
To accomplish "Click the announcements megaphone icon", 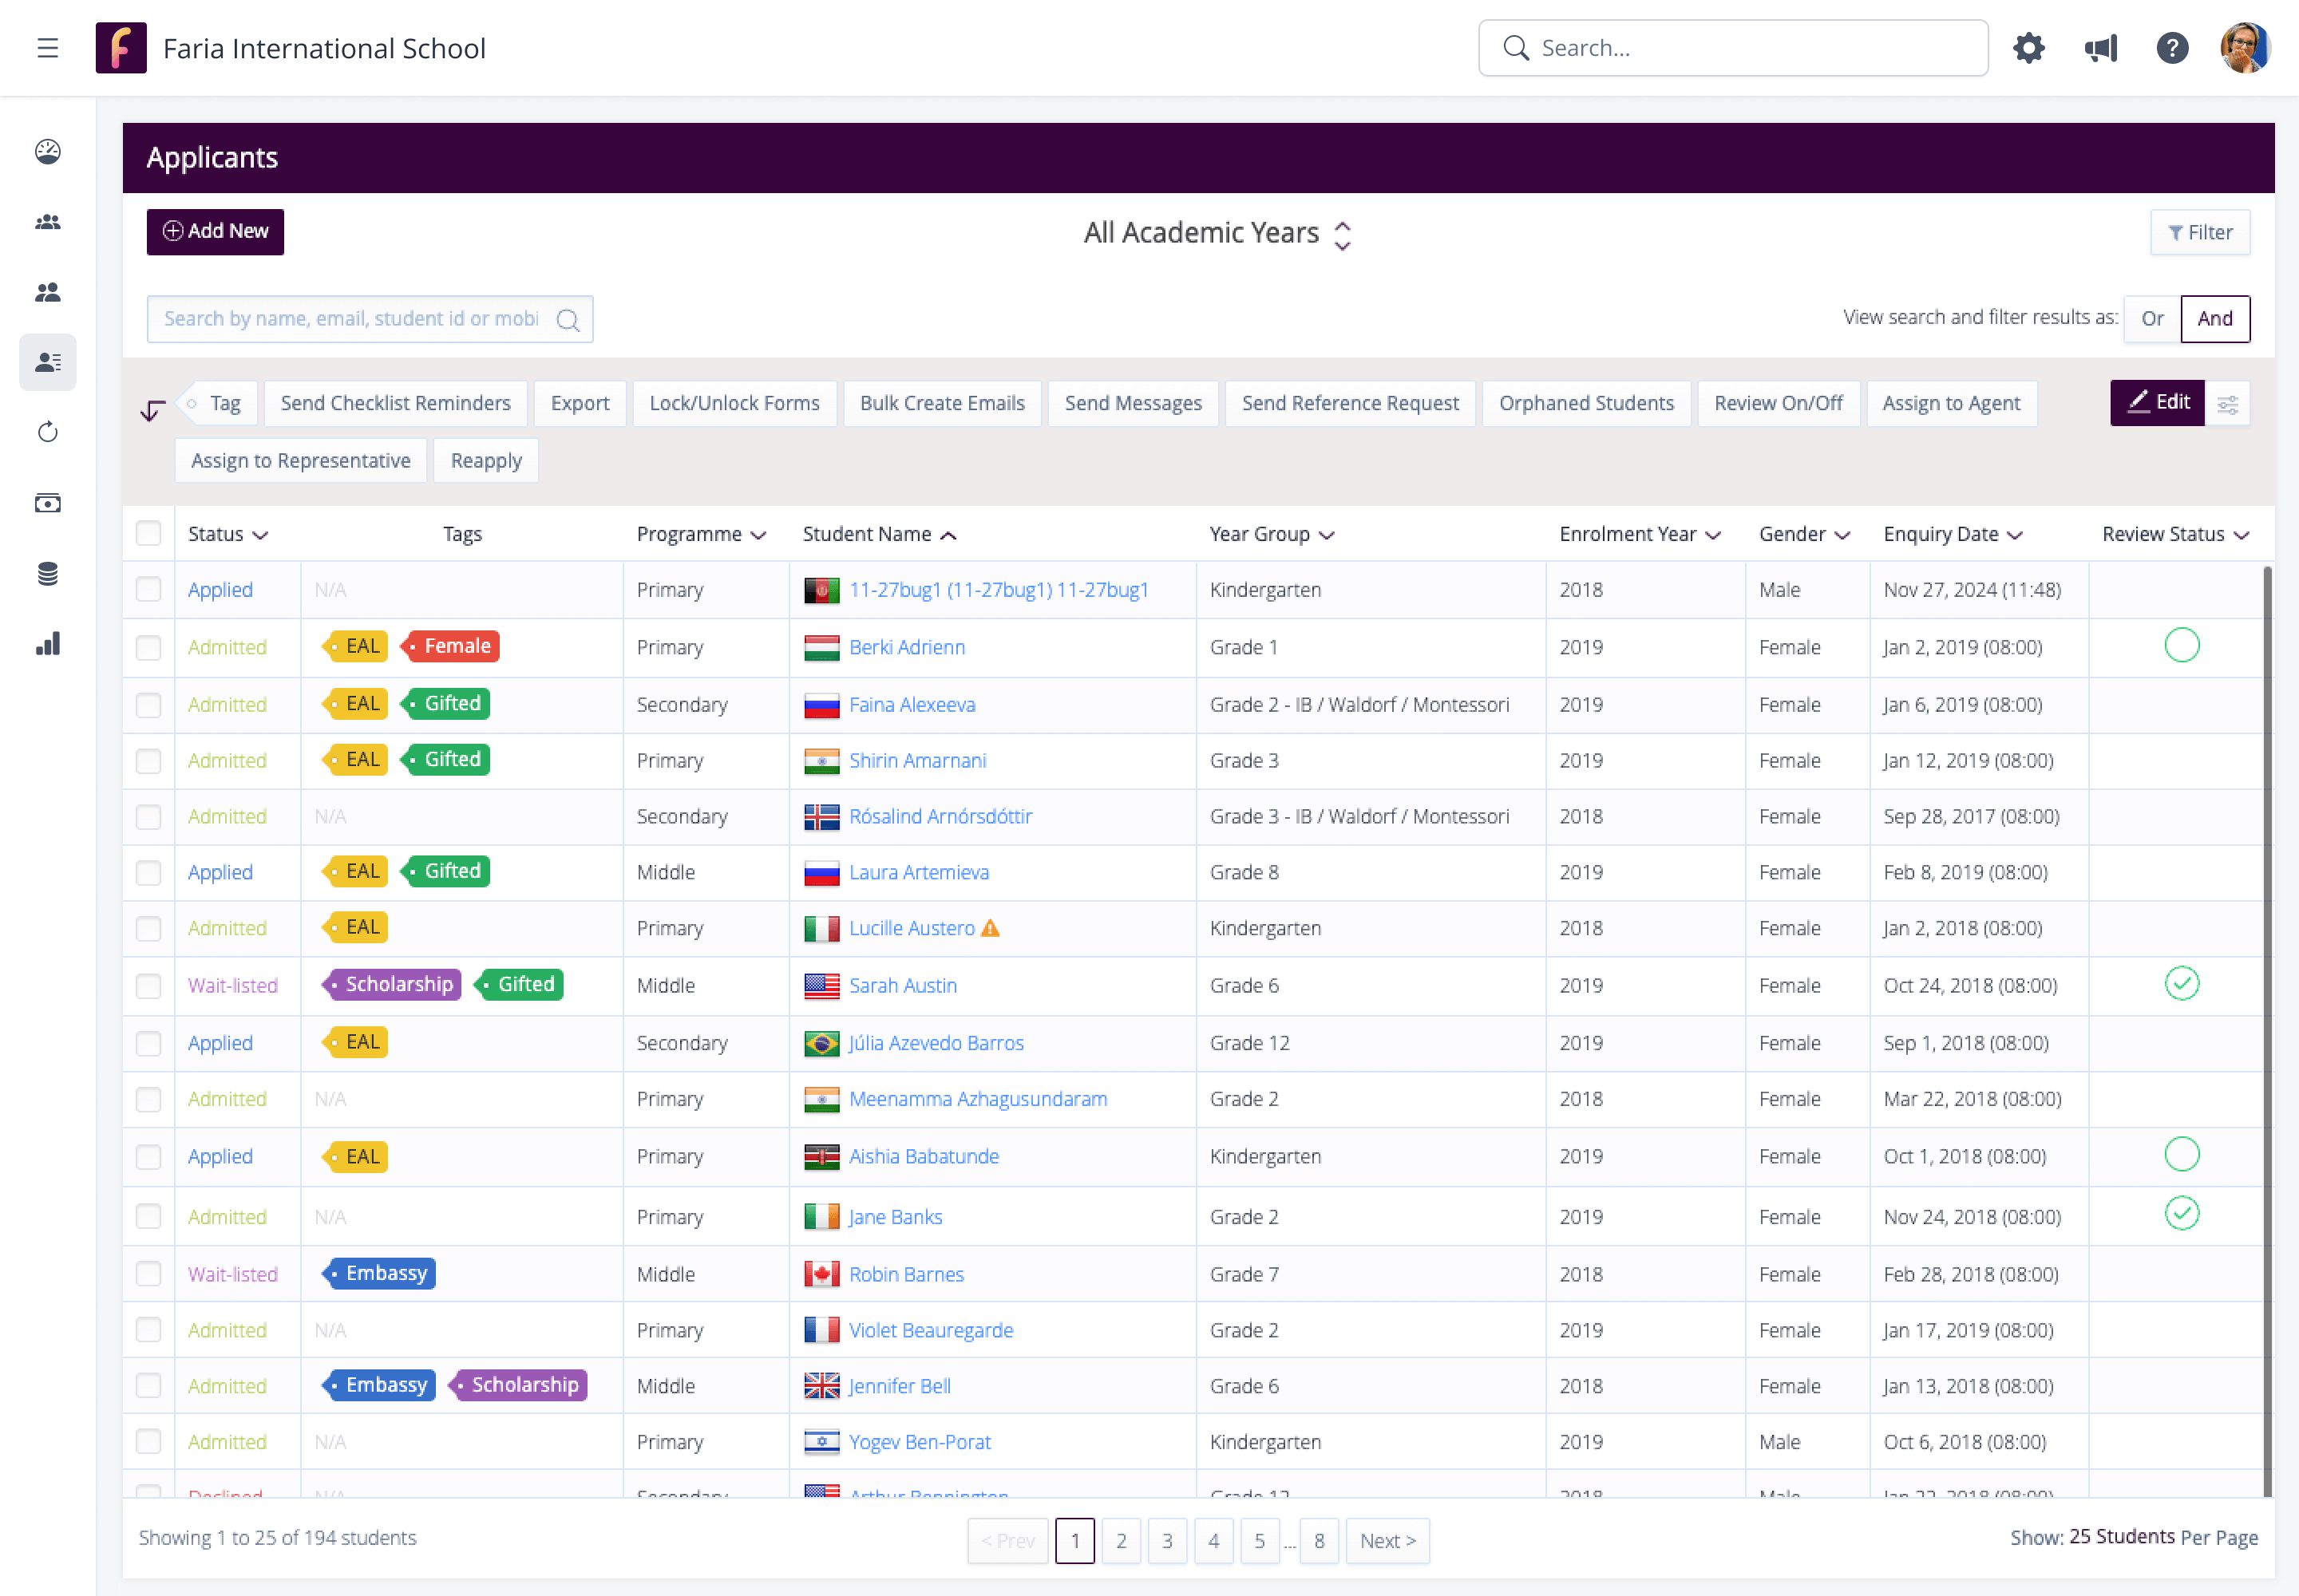I will [x=2100, y=48].
